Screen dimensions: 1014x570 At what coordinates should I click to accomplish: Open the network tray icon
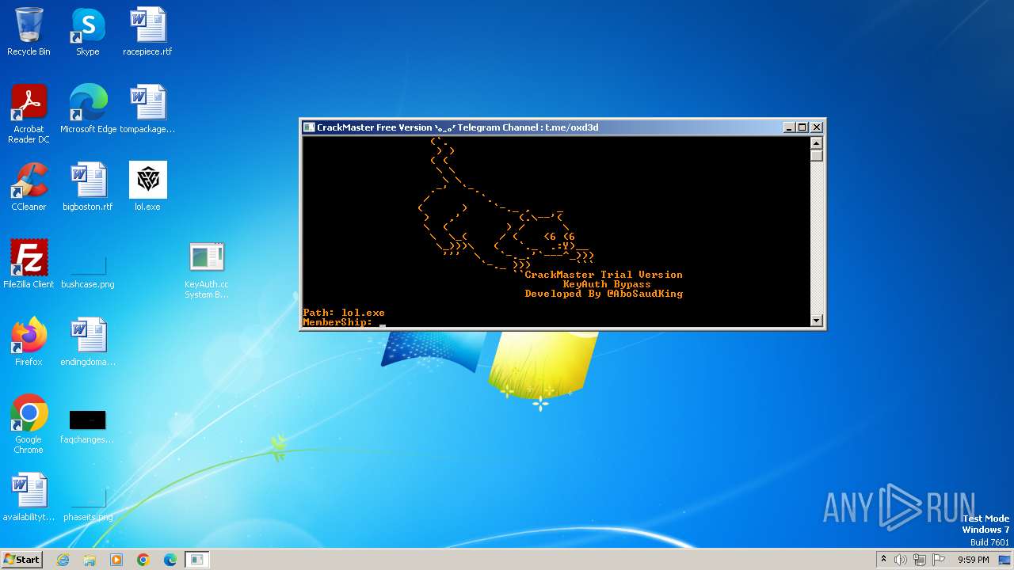(920, 560)
